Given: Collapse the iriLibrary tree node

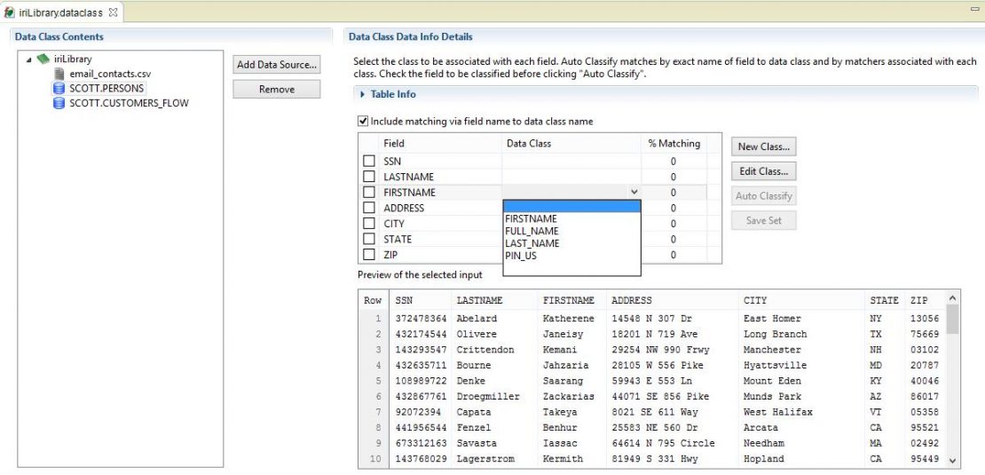Looking at the screenshot, I should 29,59.
